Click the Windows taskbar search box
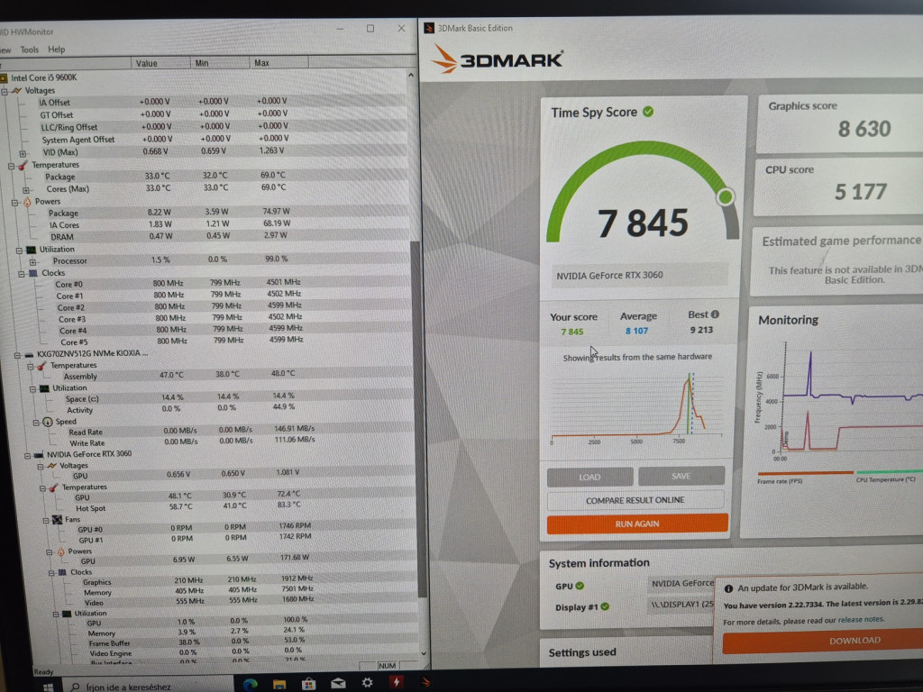923x692 pixels. (149, 686)
